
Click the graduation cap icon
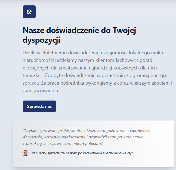tap(29, 12)
